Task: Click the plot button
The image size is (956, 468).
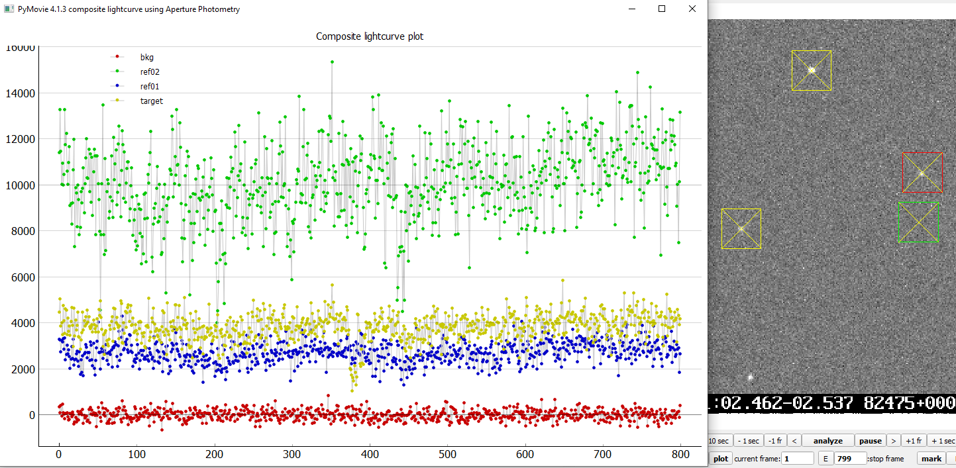Action: coord(721,459)
